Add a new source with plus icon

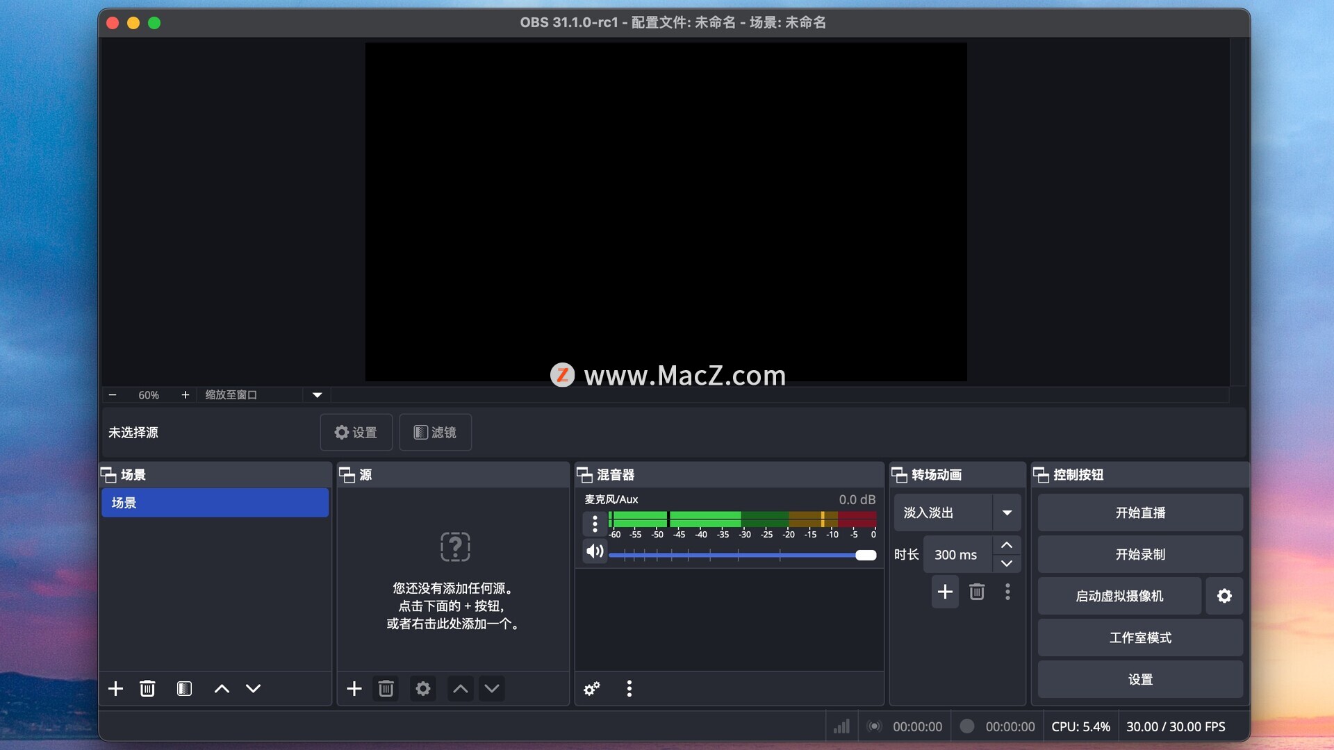354,688
